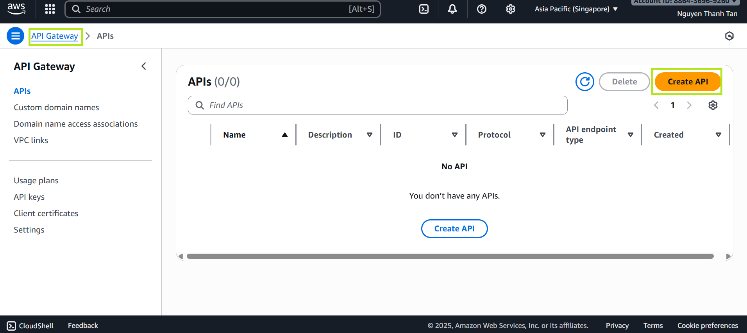
Task: Toggle the blue hamburger navigation menu
Action: [x=15, y=36]
